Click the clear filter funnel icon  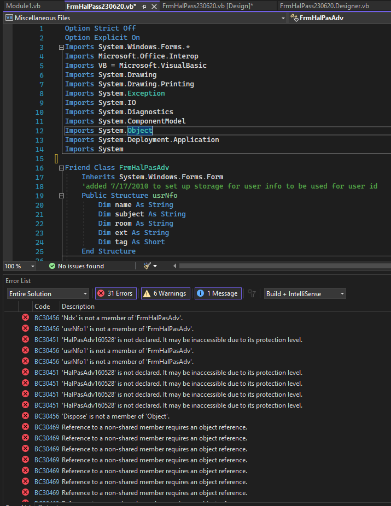pyautogui.click(x=252, y=293)
